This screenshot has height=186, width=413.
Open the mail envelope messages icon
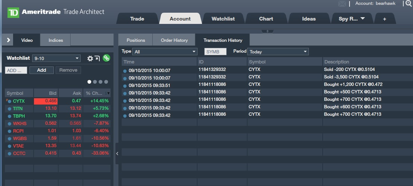[x=342, y=4]
